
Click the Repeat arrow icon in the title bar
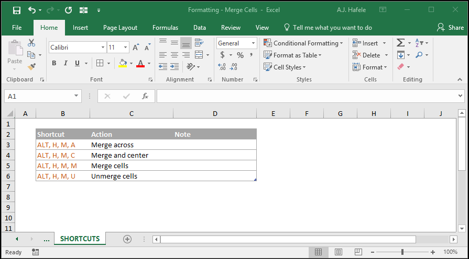point(69,10)
